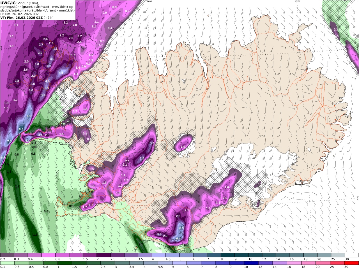Click the 6.3 precipitation value
The width and height of the screenshot is (359, 269).
(x=181, y=228)
